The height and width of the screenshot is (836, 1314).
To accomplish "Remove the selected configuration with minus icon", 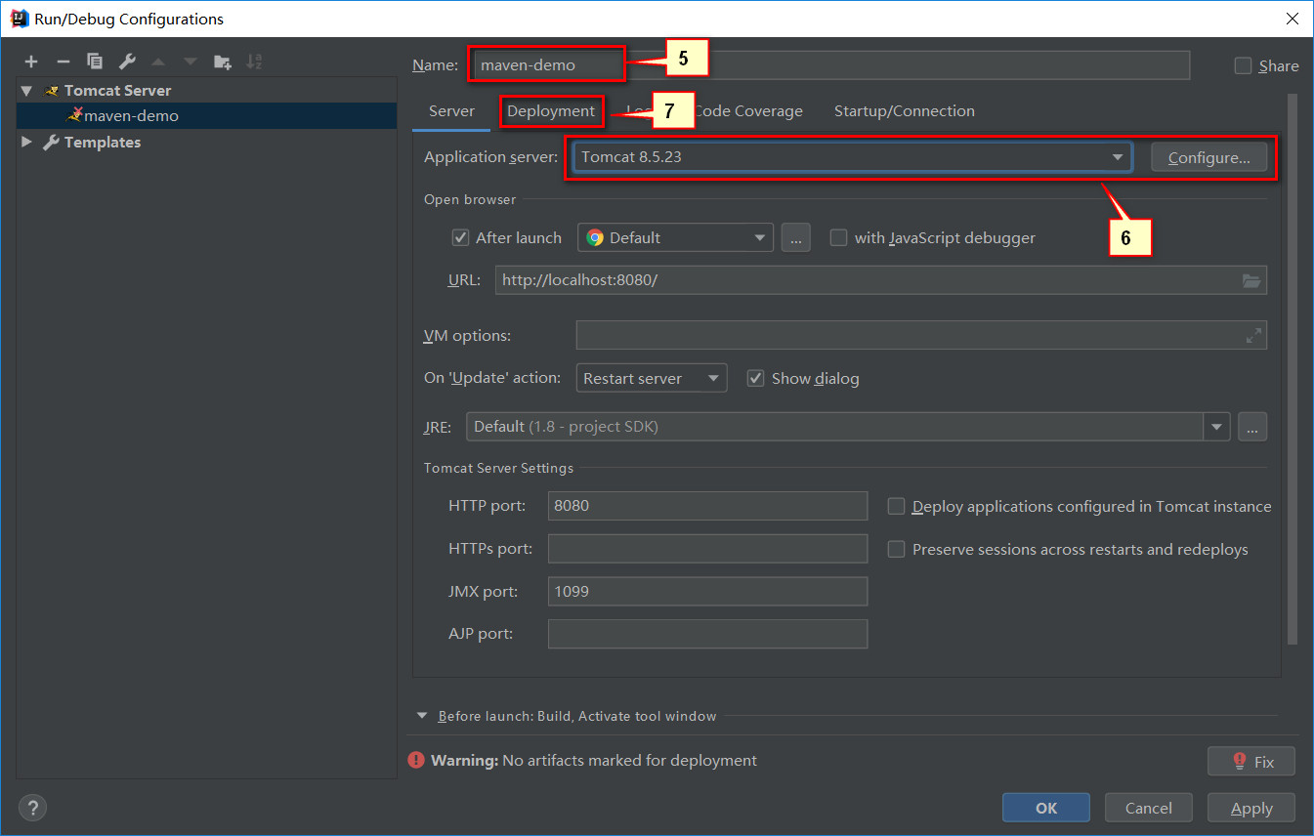I will (63, 62).
